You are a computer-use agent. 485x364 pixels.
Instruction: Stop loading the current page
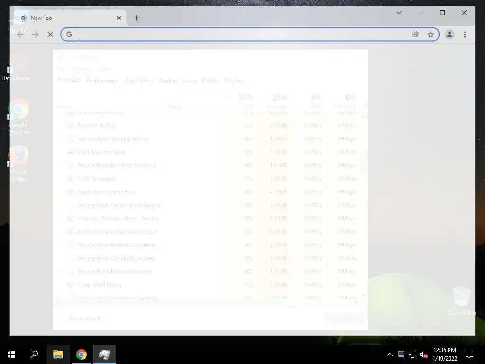[x=50, y=35]
